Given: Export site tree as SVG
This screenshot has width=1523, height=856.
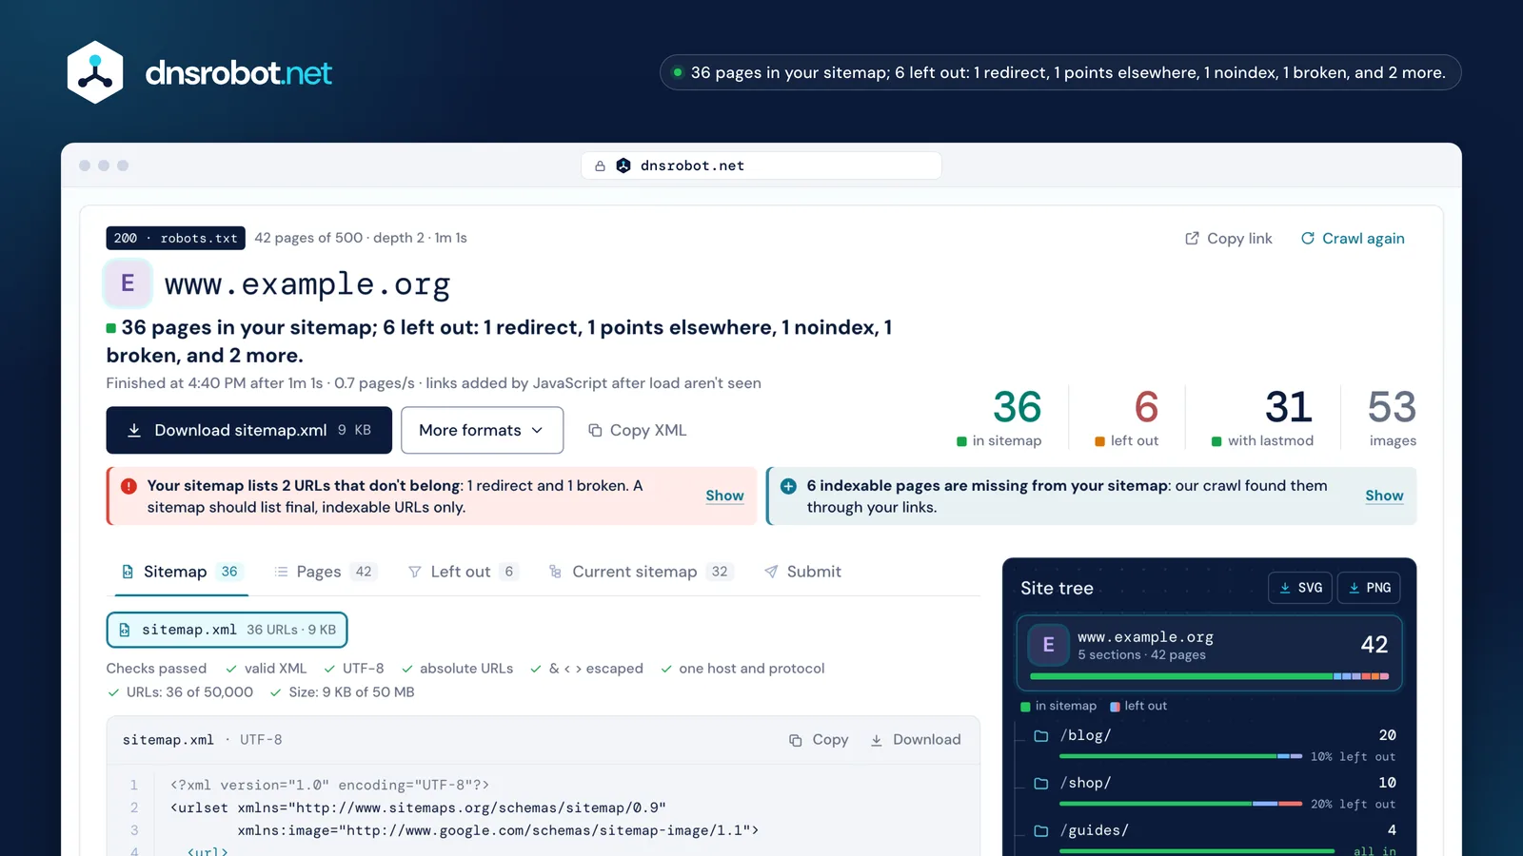Looking at the screenshot, I should tap(1300, 588).
